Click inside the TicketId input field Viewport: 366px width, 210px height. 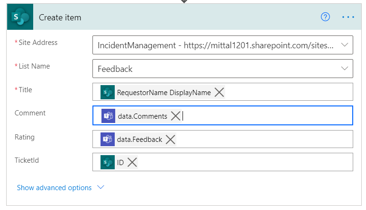coord(242,163)
